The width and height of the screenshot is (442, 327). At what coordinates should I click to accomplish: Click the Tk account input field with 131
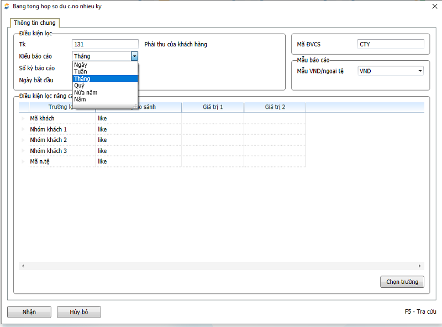pos(105,44)
